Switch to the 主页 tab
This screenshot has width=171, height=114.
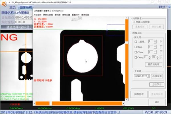13,7
